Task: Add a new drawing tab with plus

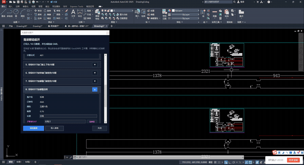Action: coord(111,26)
